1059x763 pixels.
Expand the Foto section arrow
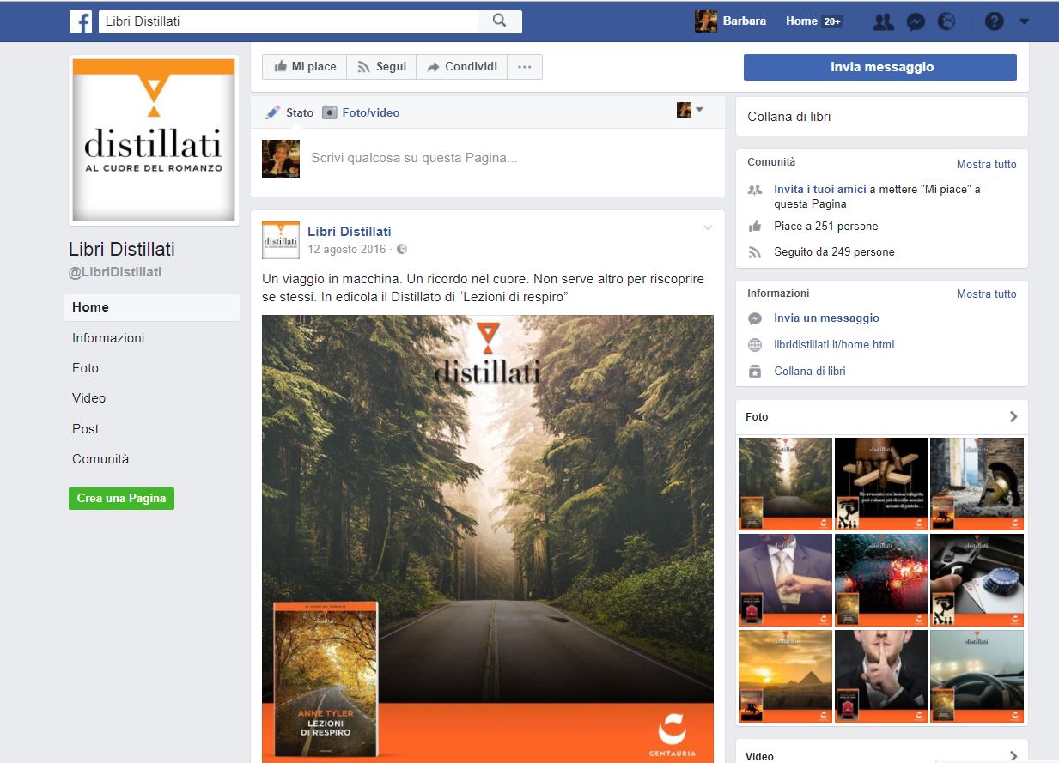(1013, 416)
